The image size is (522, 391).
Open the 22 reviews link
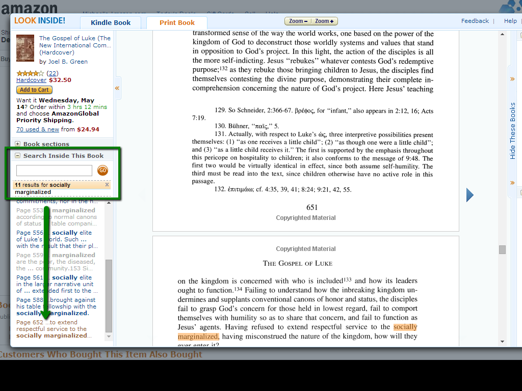tap(53, 73)
